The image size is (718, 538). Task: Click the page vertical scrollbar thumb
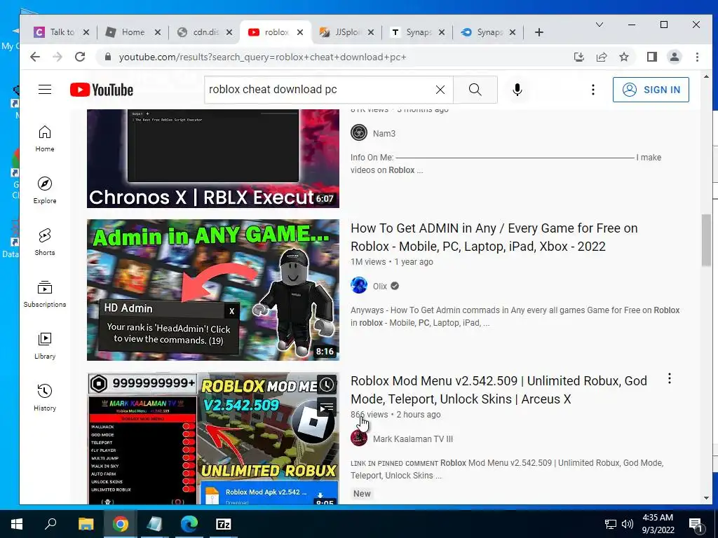(x=706, y=240)
